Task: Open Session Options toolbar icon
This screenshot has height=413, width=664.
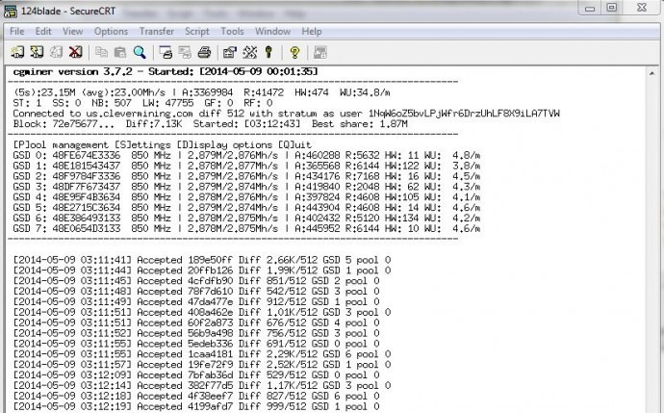Action: click(x=230, y=52)
